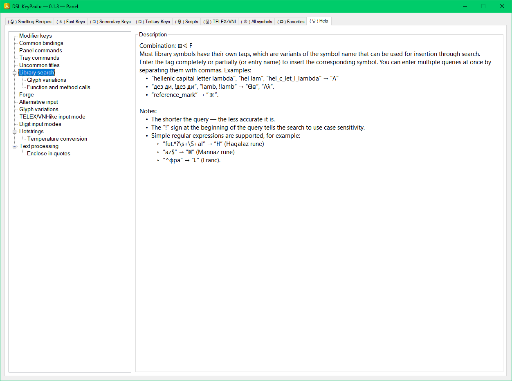
Task: Click the "Combination: ⊞◁ F" line
Action: 166,46
